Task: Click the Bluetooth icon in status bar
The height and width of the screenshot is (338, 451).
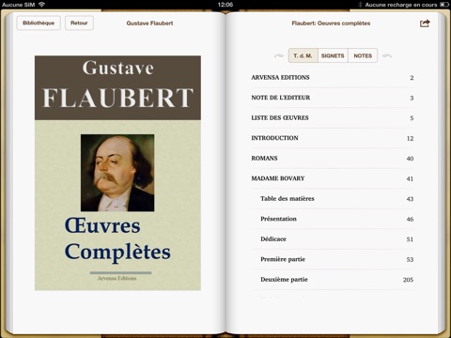Action: point(360,5)
